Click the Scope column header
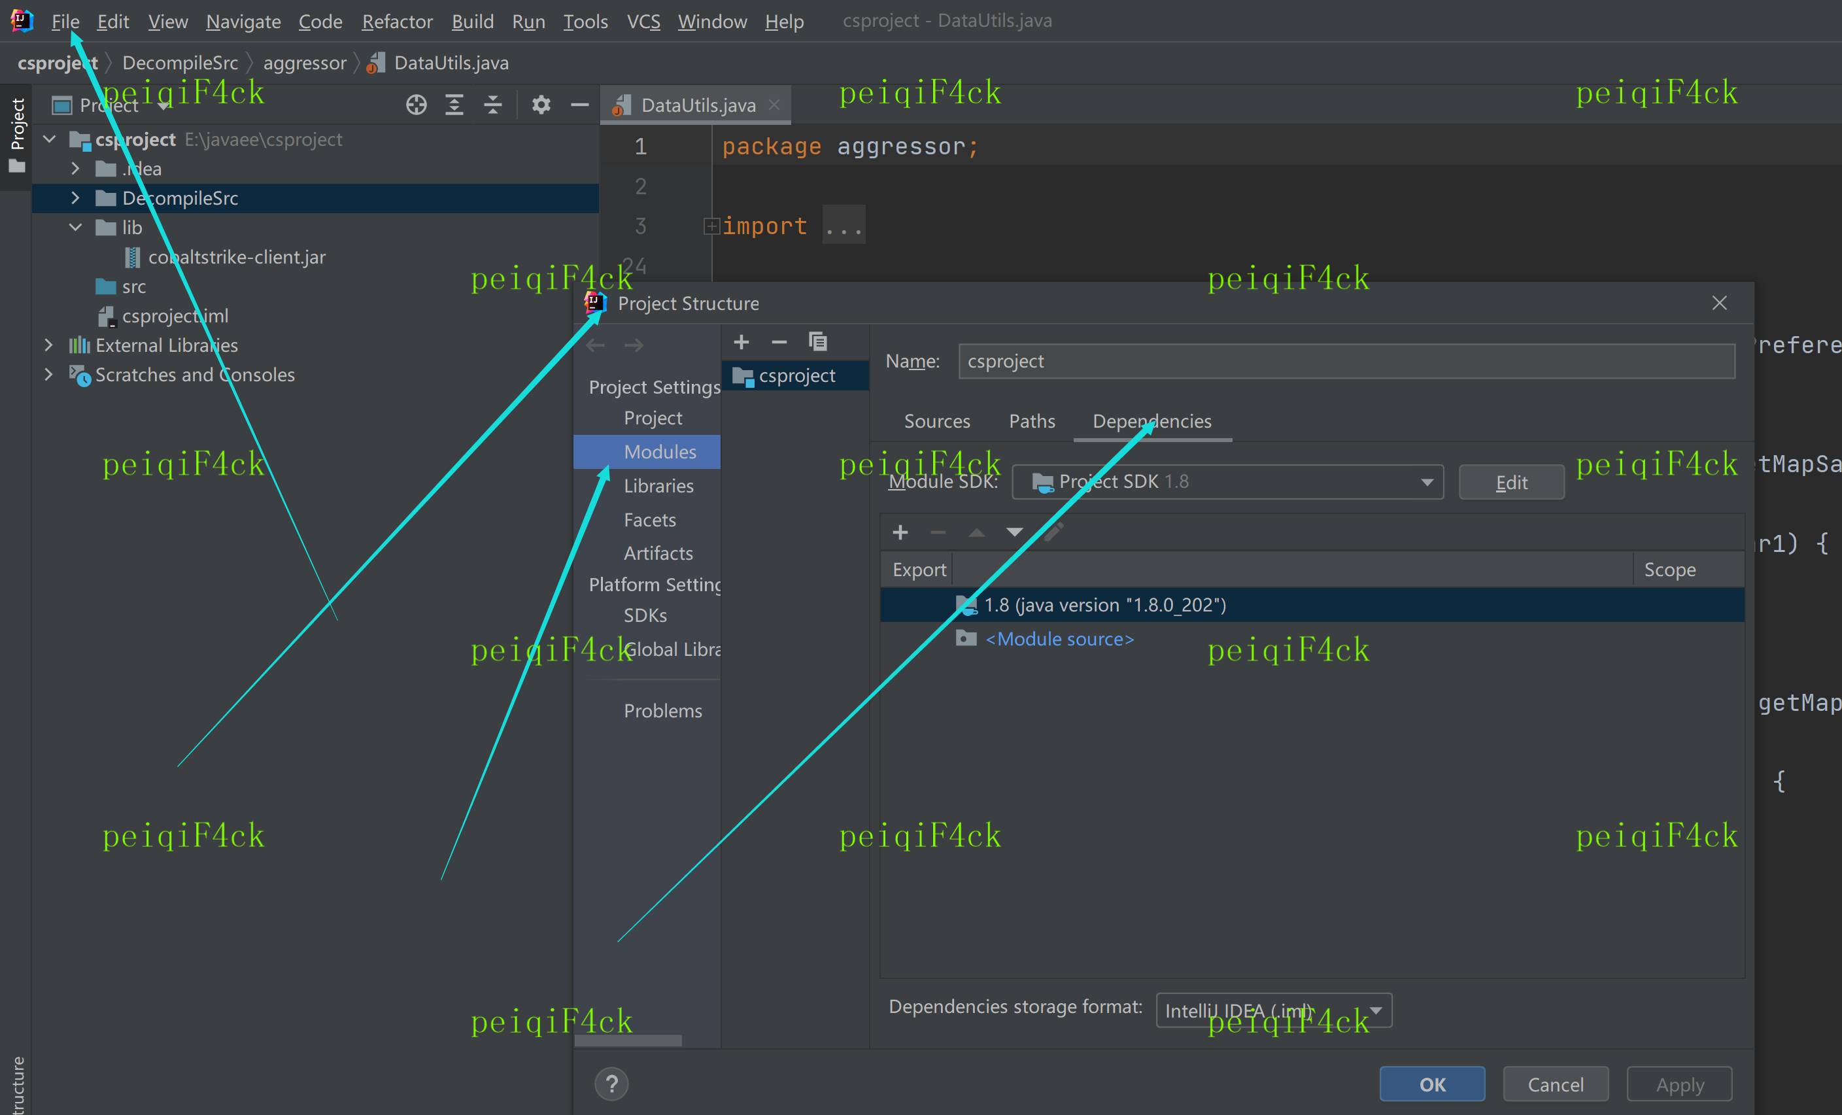This screenshot has height=1115, width=1842. [x=1688, y=570]
